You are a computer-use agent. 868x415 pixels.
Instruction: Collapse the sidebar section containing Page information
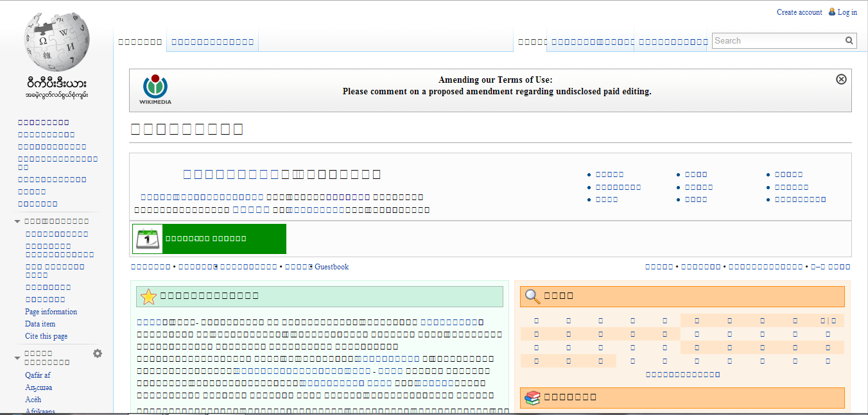pos(18,221)
